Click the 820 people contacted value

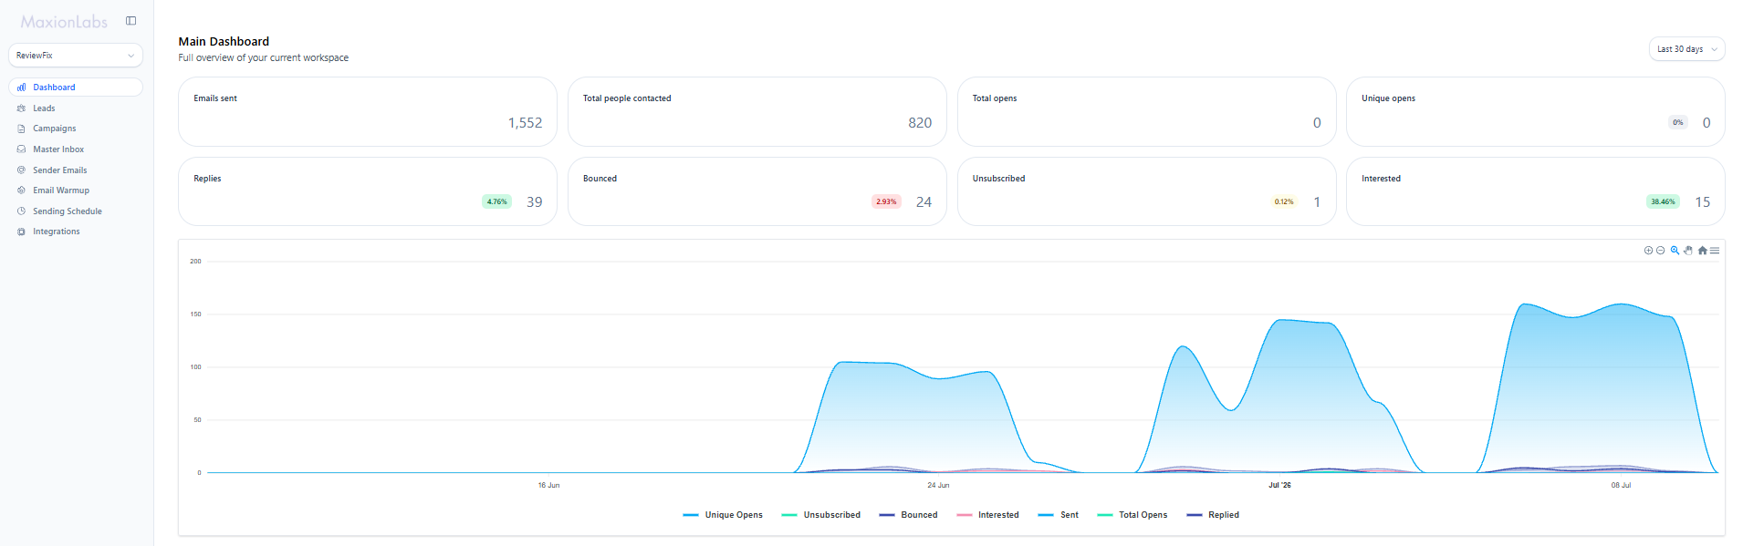pos(920,123)
